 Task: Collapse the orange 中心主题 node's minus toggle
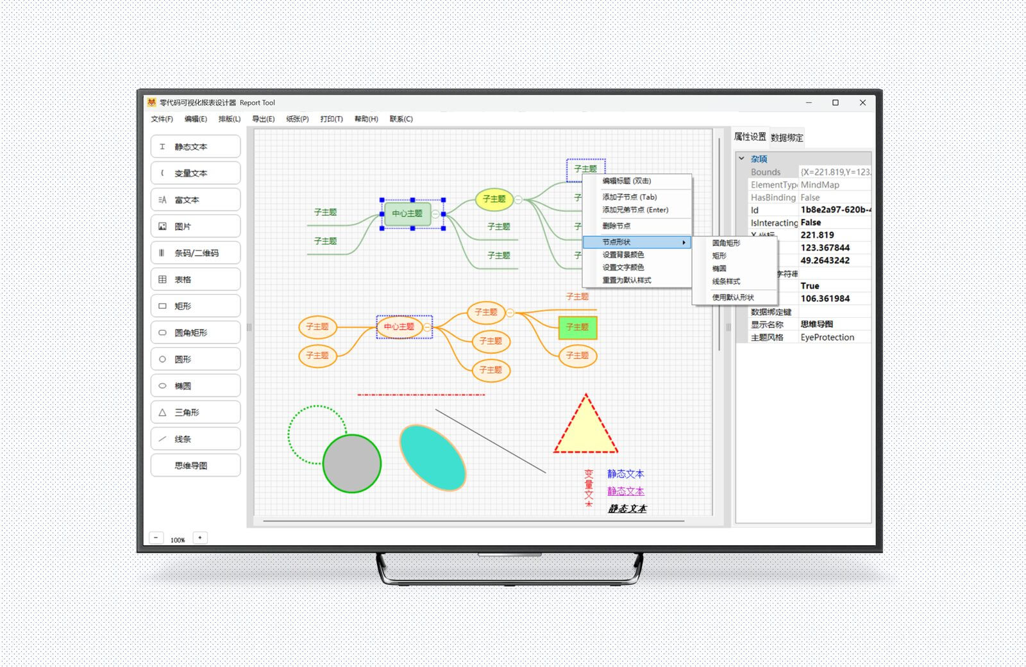coord(427,327)
